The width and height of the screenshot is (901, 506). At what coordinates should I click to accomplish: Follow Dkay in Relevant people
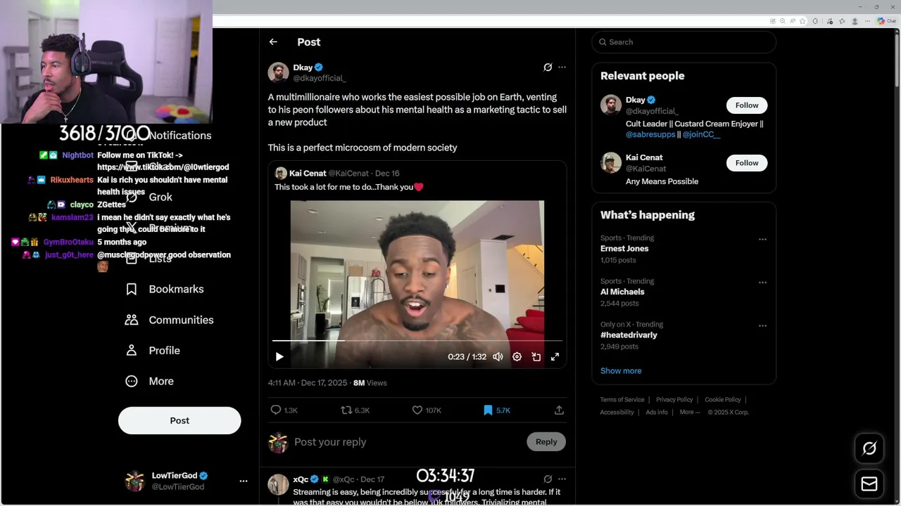[747, 105]
